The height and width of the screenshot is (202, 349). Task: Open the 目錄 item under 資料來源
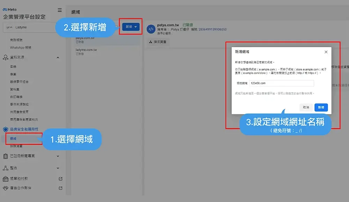[x=13, y=66]
